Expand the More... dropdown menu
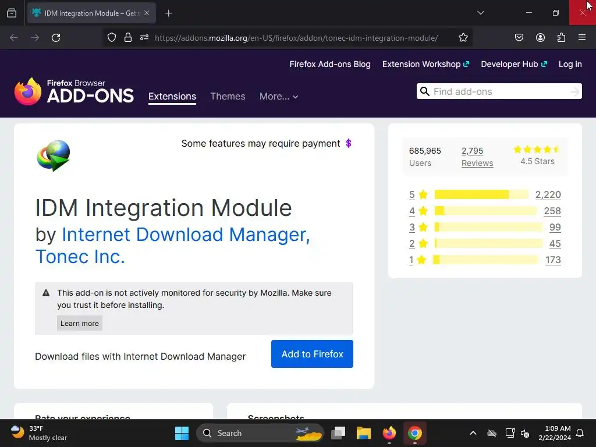This screenshot has height=447, width=596. click(x=279, y=97)
